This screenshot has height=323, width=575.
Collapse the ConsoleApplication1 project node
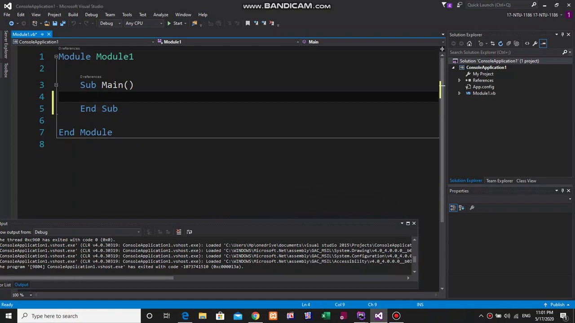coord(453,67)
